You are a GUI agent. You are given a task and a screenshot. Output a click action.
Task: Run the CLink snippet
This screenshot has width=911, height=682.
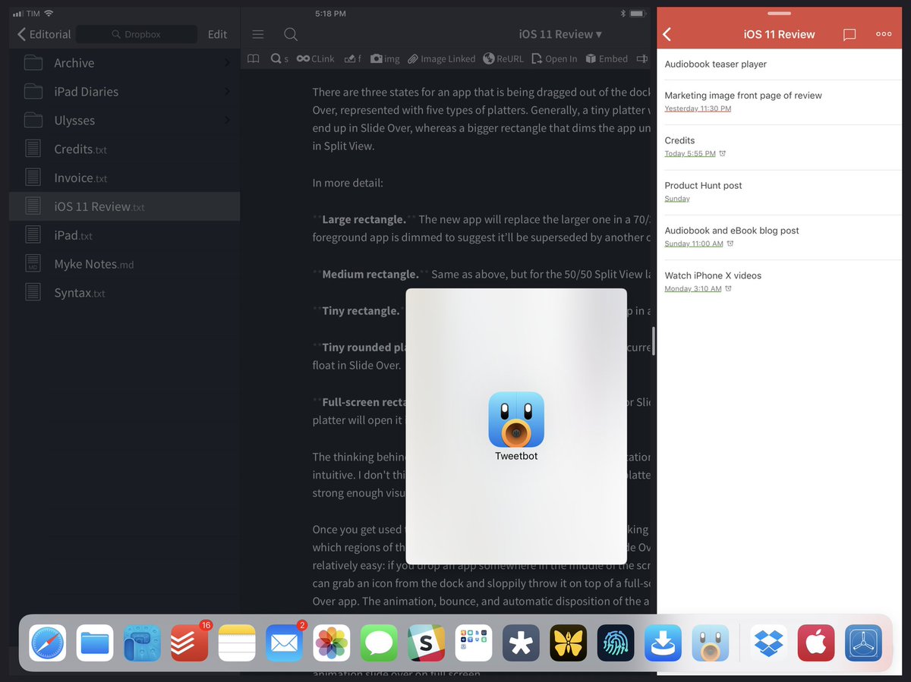pos(315,58)
